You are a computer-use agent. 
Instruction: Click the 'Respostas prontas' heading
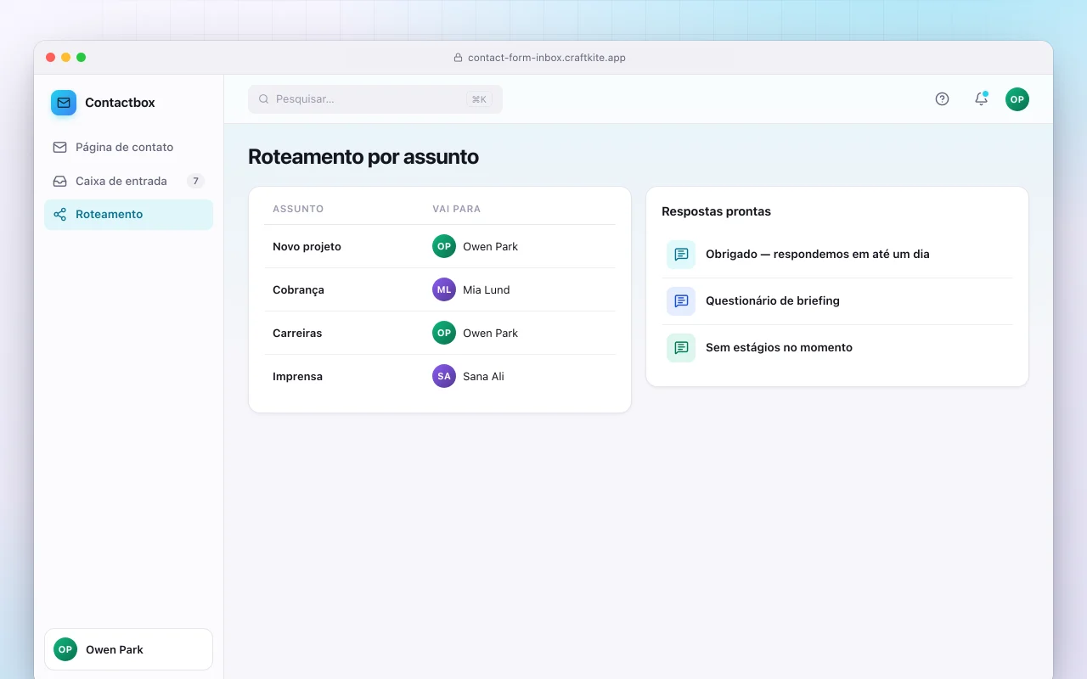pyautogui.click(x=716, y=211)
